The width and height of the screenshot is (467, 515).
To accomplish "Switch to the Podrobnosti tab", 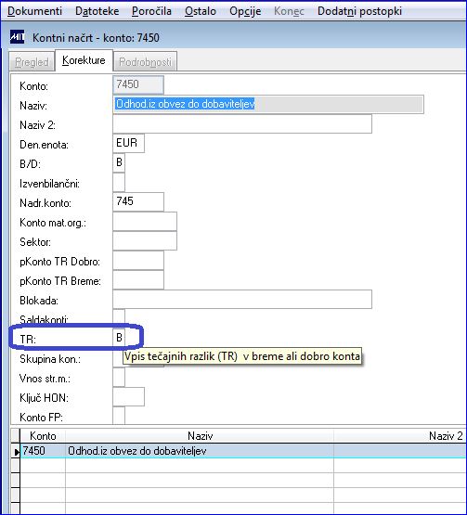I will [145, 61].
